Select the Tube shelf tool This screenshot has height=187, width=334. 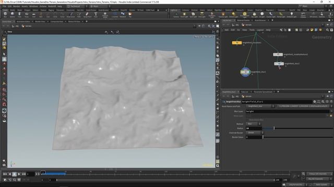tap(19, 15)
